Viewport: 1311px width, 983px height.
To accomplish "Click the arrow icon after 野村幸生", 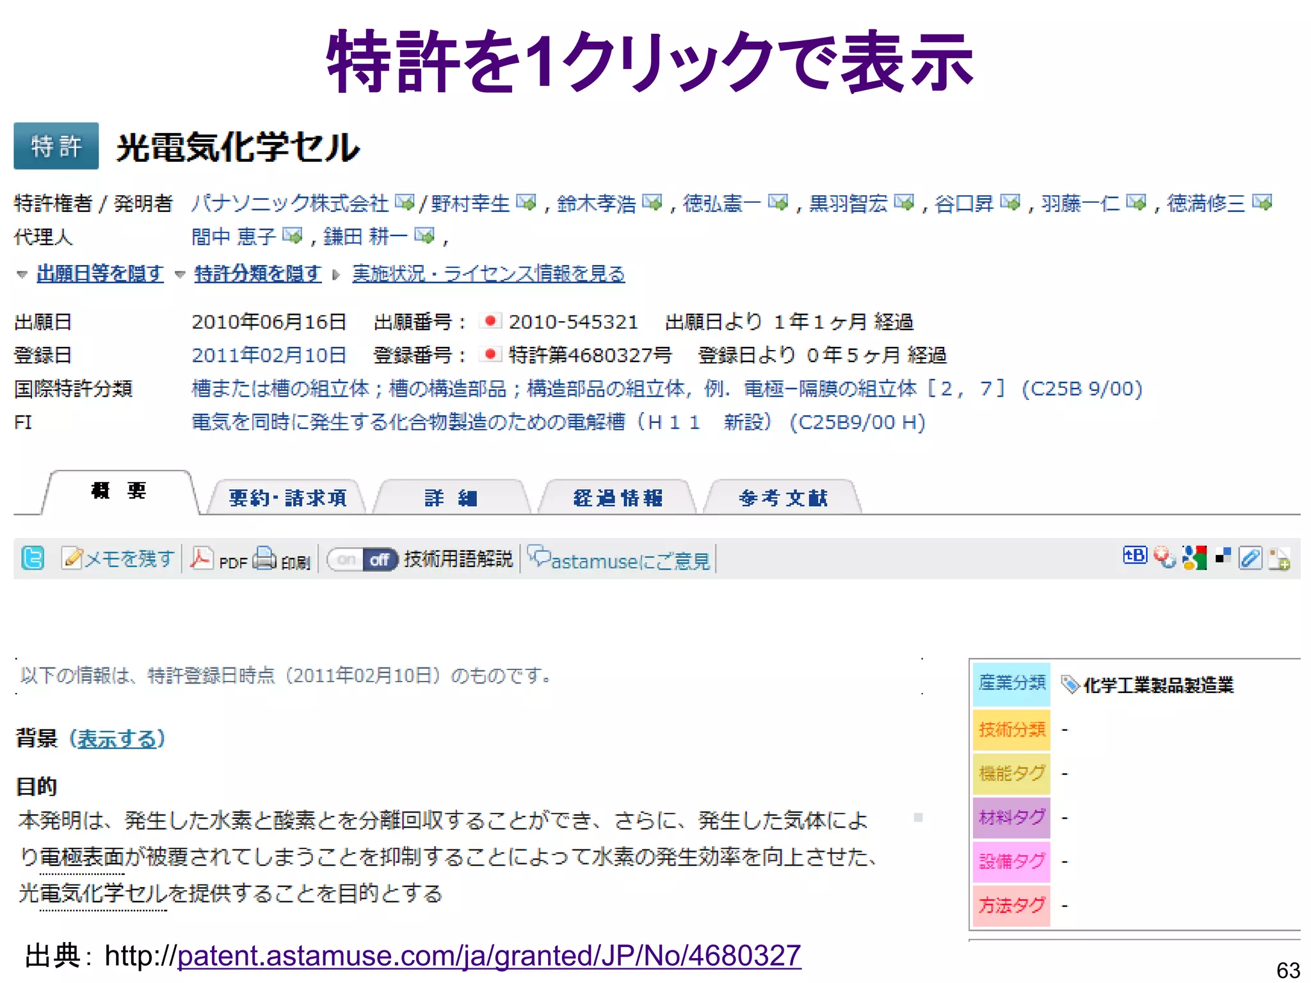I will [x=526, y=202].
